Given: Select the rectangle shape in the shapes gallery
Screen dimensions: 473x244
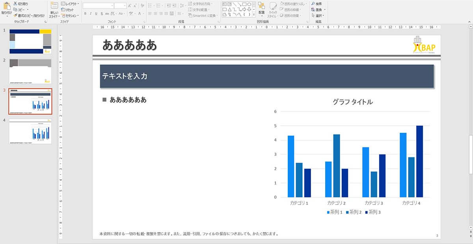Looking at the screenshot, I should (244, 4).
